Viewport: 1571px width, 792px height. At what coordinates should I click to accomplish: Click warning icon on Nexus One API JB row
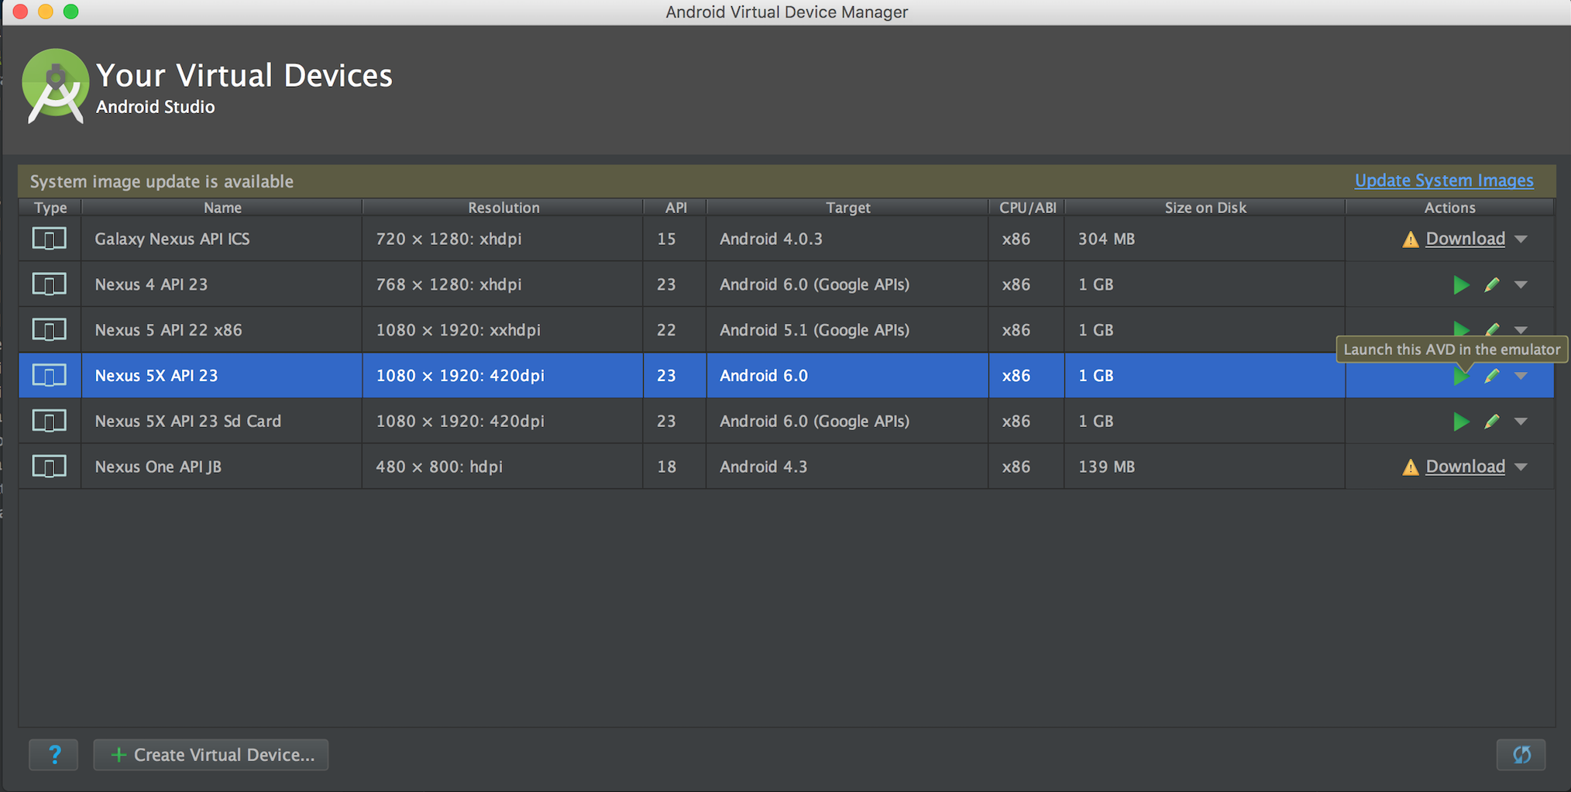[x=1411, y=467]
